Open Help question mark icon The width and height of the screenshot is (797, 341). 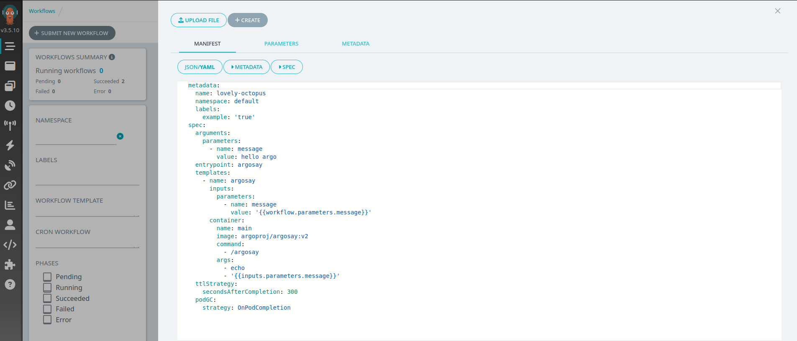[10, 285]
